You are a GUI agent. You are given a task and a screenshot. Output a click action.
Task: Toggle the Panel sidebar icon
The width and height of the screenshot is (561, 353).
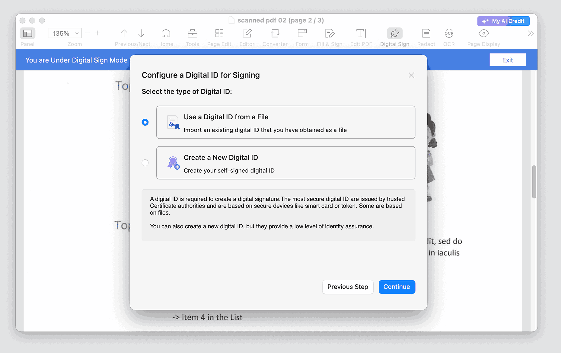27,33
